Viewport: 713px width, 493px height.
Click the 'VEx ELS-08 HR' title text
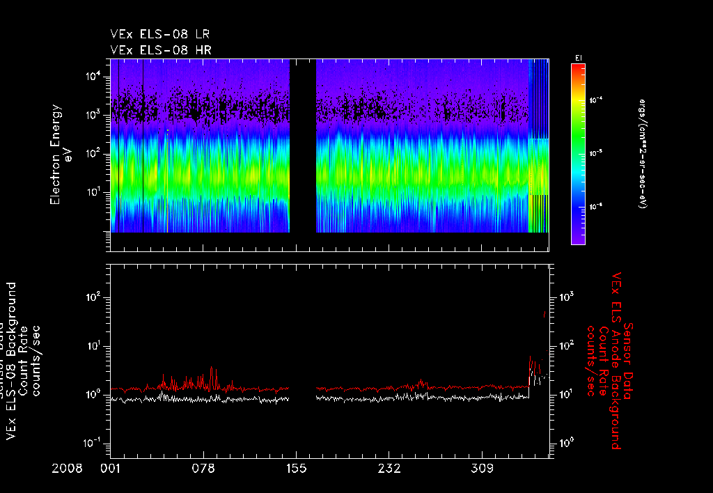(x=161, y=50)
